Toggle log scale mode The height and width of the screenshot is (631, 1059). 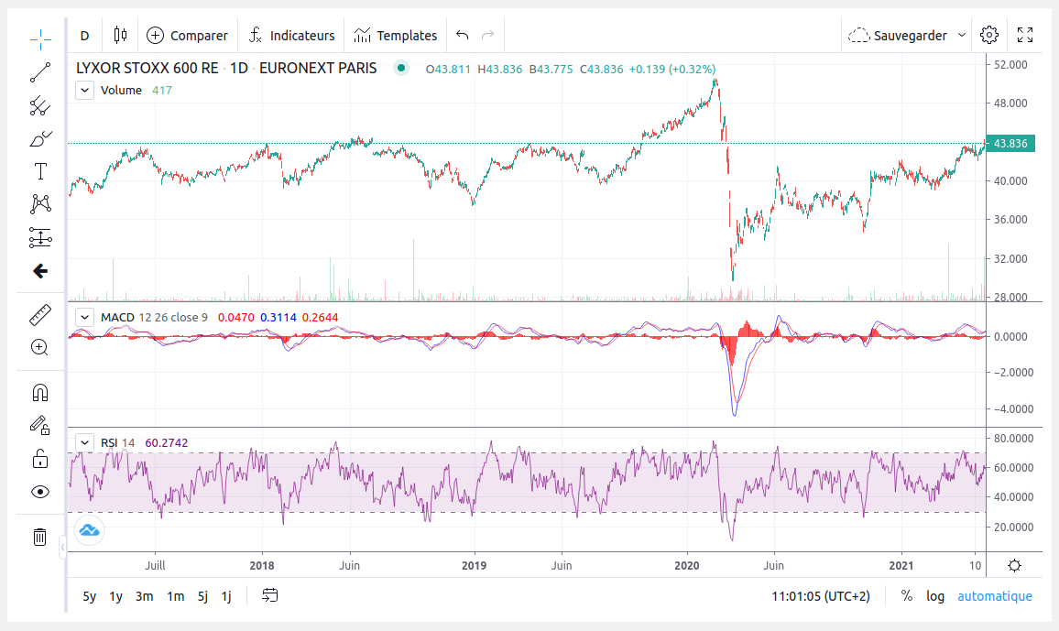[935, 596]
